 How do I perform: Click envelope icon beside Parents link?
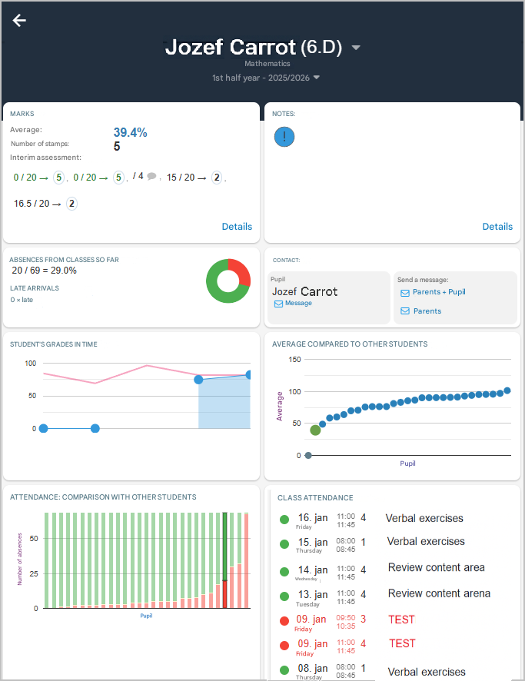click(405, 311)
